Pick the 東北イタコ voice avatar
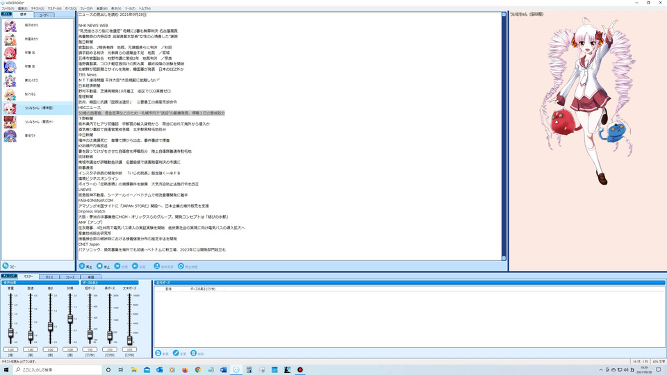This screenshot has height=375, width=667. pos(10,81)
